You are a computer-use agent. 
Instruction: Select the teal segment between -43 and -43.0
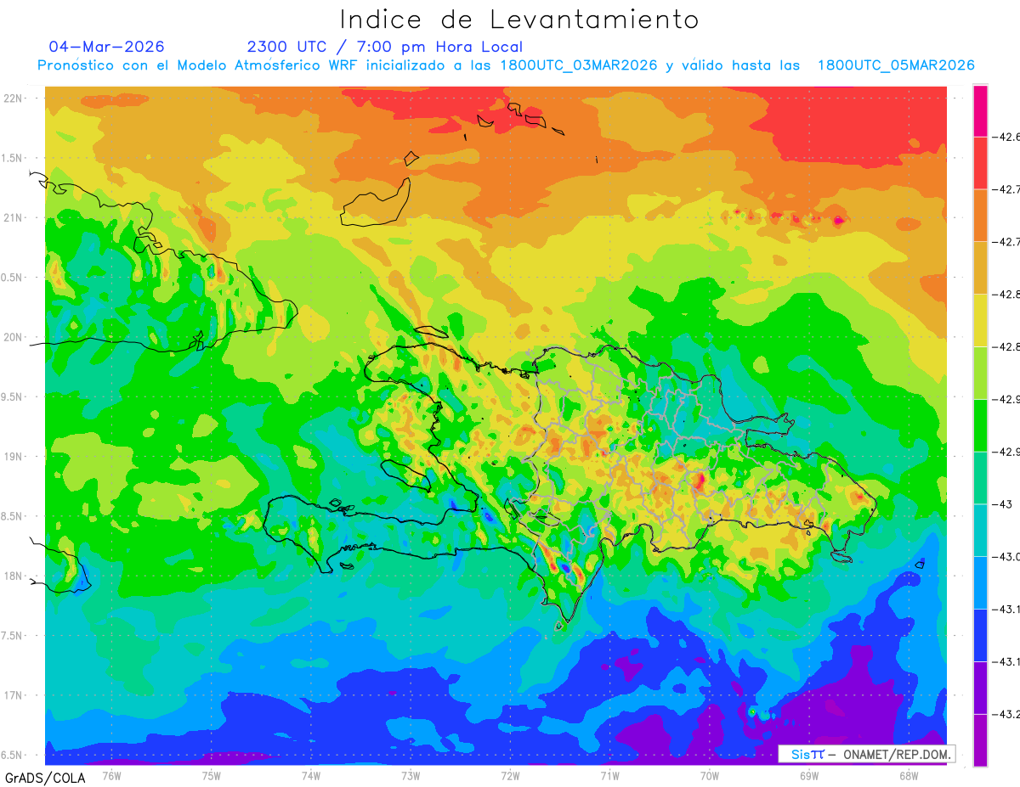[980, 530]
